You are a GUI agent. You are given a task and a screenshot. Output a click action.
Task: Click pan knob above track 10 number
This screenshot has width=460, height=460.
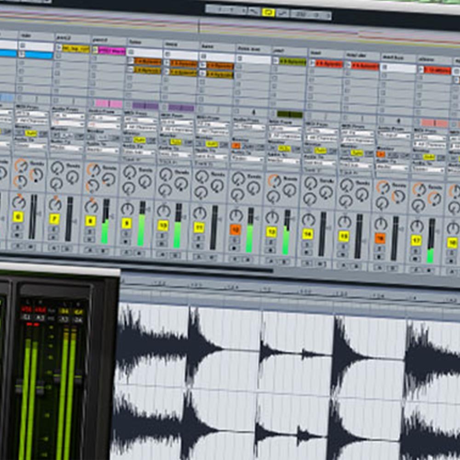coord(163,210)
